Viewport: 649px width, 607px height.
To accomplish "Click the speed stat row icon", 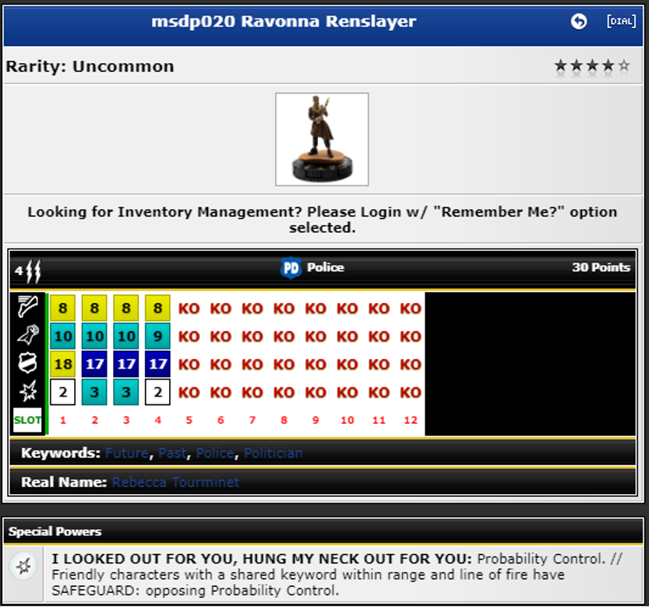I will tap(28, 307).
